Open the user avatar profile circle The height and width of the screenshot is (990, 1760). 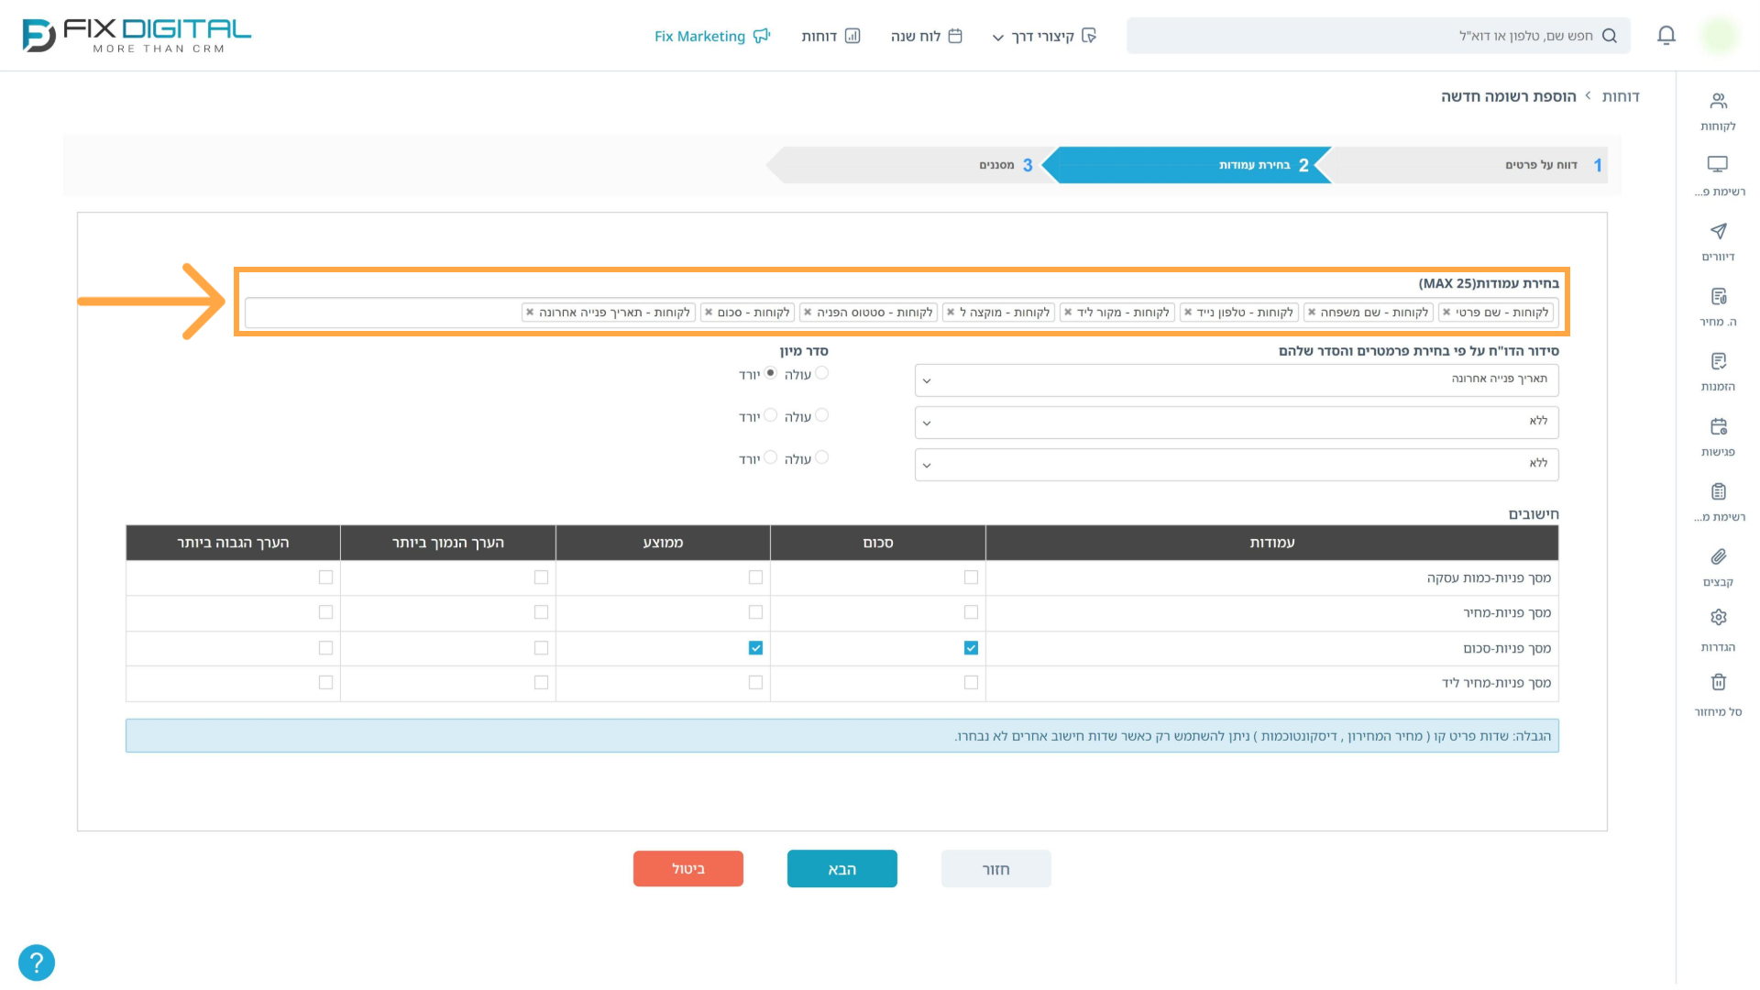1719,36
